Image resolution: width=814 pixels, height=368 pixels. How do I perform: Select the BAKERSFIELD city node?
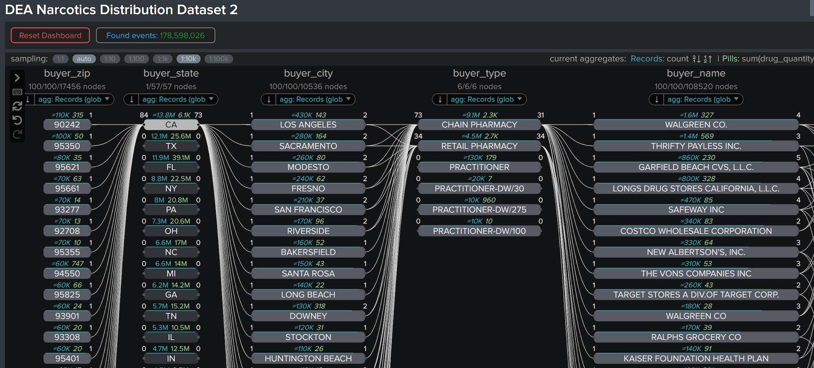point(308,252)
